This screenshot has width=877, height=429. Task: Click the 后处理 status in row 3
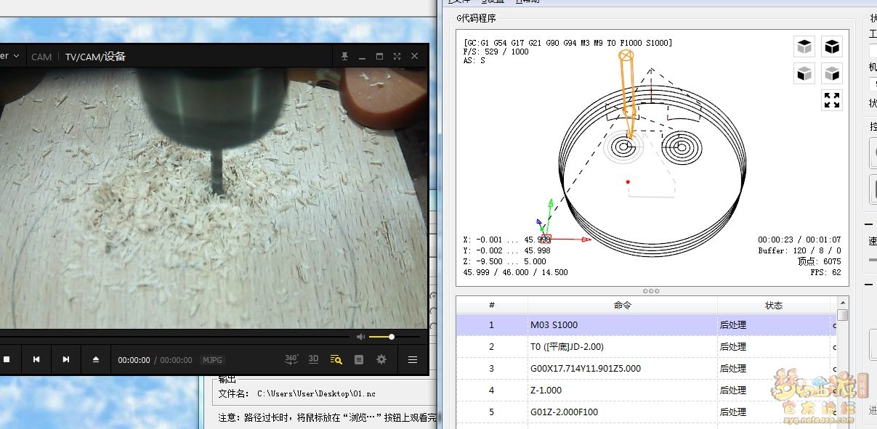(x=732, y=369)
